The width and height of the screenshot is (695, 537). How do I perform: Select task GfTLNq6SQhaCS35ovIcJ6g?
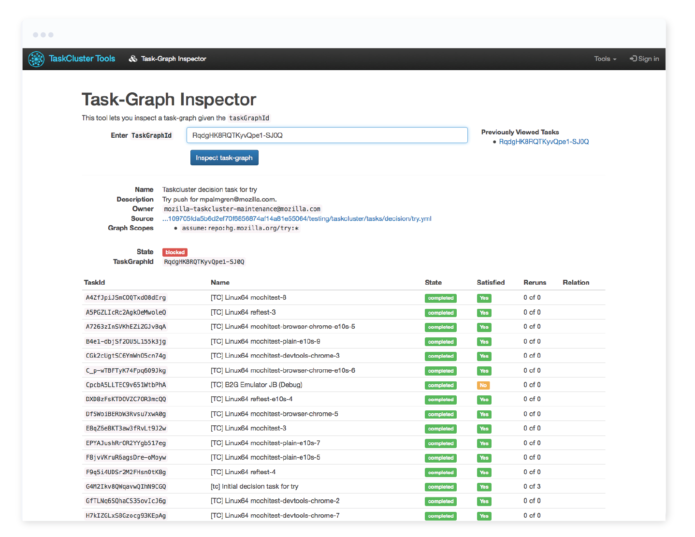[126, 501]
